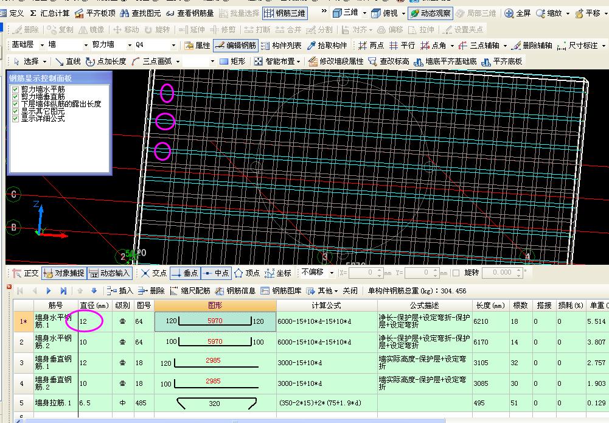This screenshot has height=423, width=609.
Task: Open 钢筋图库 rebar library
Action: 281,291
